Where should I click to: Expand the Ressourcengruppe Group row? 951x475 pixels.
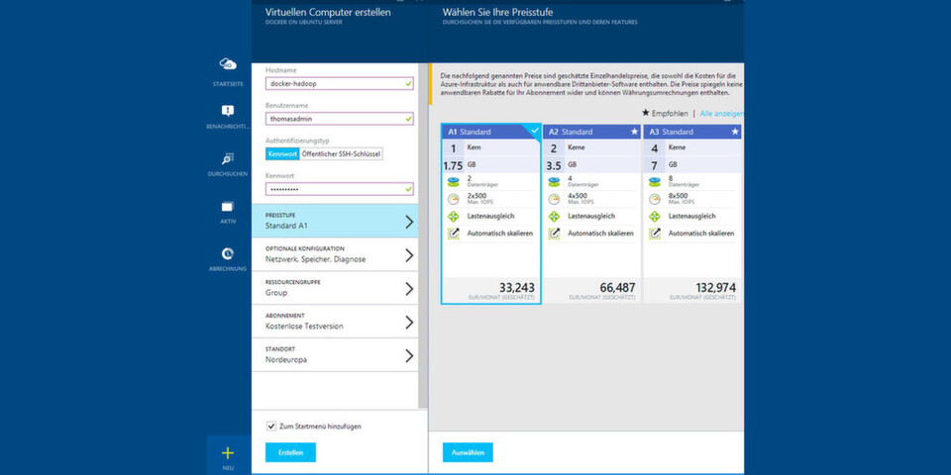334,288
